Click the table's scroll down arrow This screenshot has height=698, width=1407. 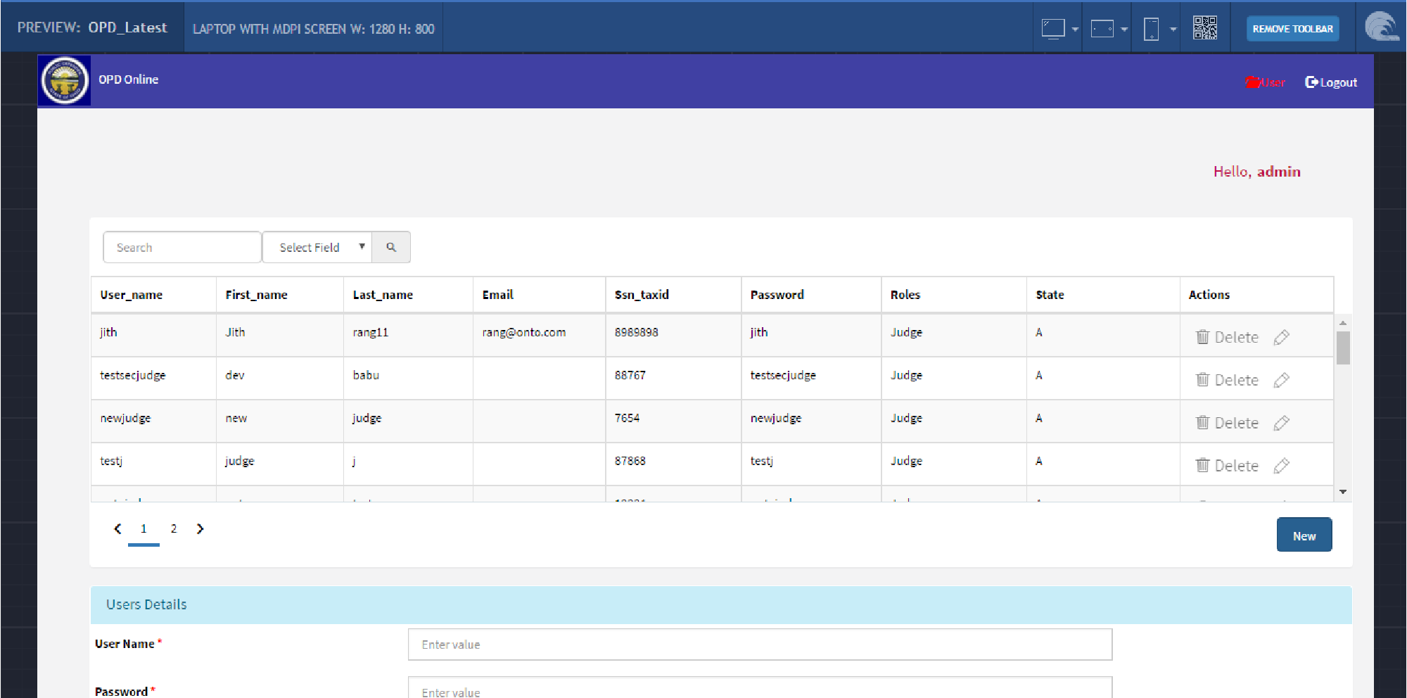pos(1343,492)
